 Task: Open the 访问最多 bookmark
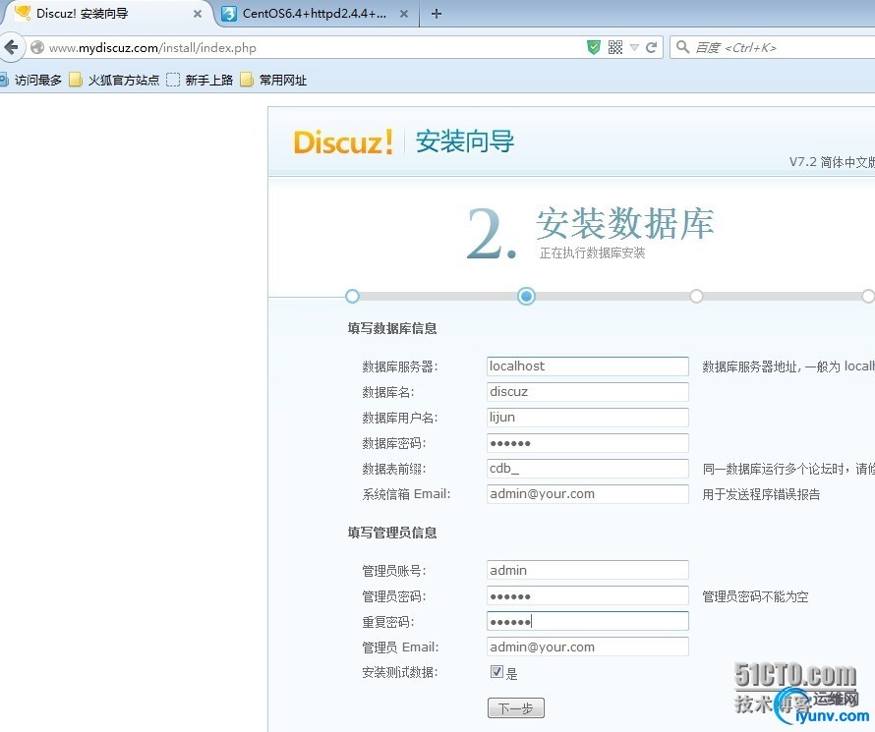coord(30,80)
